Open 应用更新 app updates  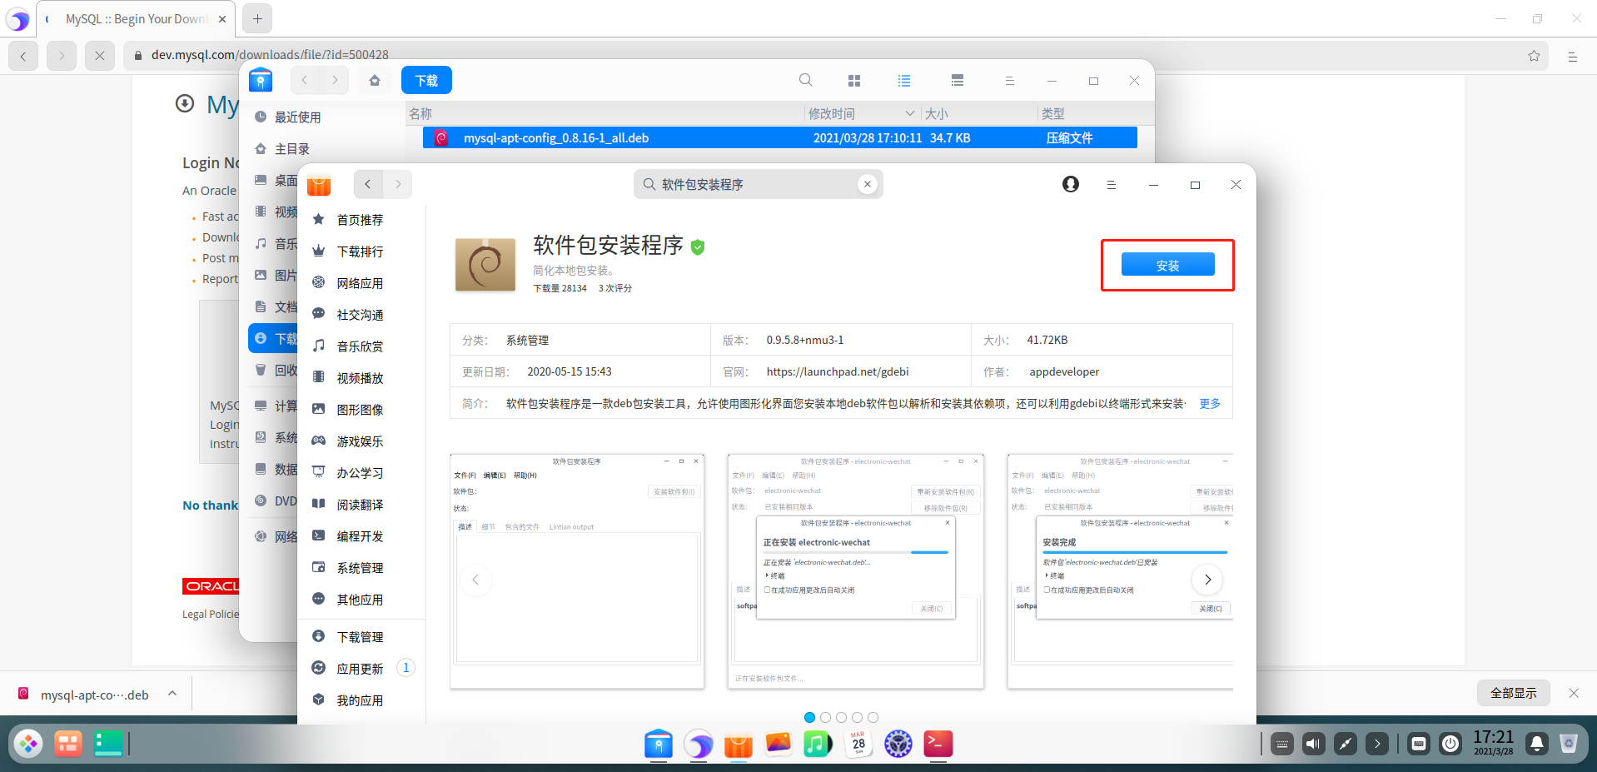pyautogui.click(x=360, y=669)
